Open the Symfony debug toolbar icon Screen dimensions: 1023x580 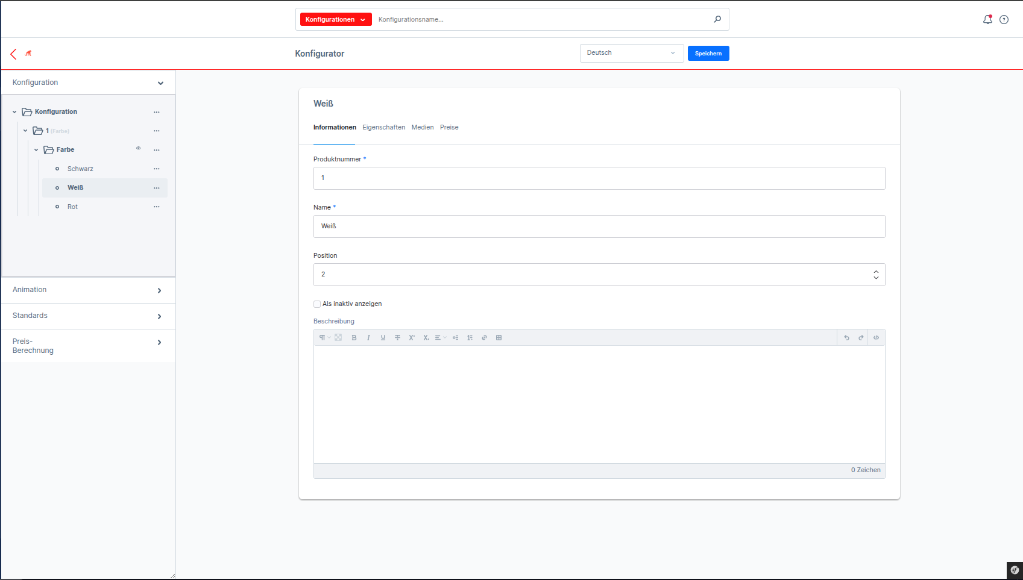1015,570
